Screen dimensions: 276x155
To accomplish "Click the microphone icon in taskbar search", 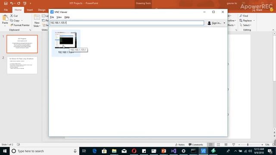I will point(75,151).
